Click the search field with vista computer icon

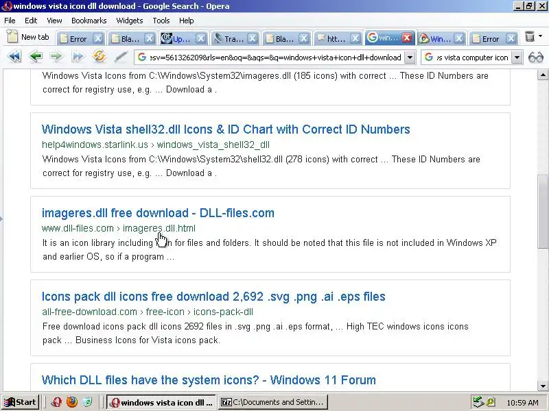click(472, 58)
